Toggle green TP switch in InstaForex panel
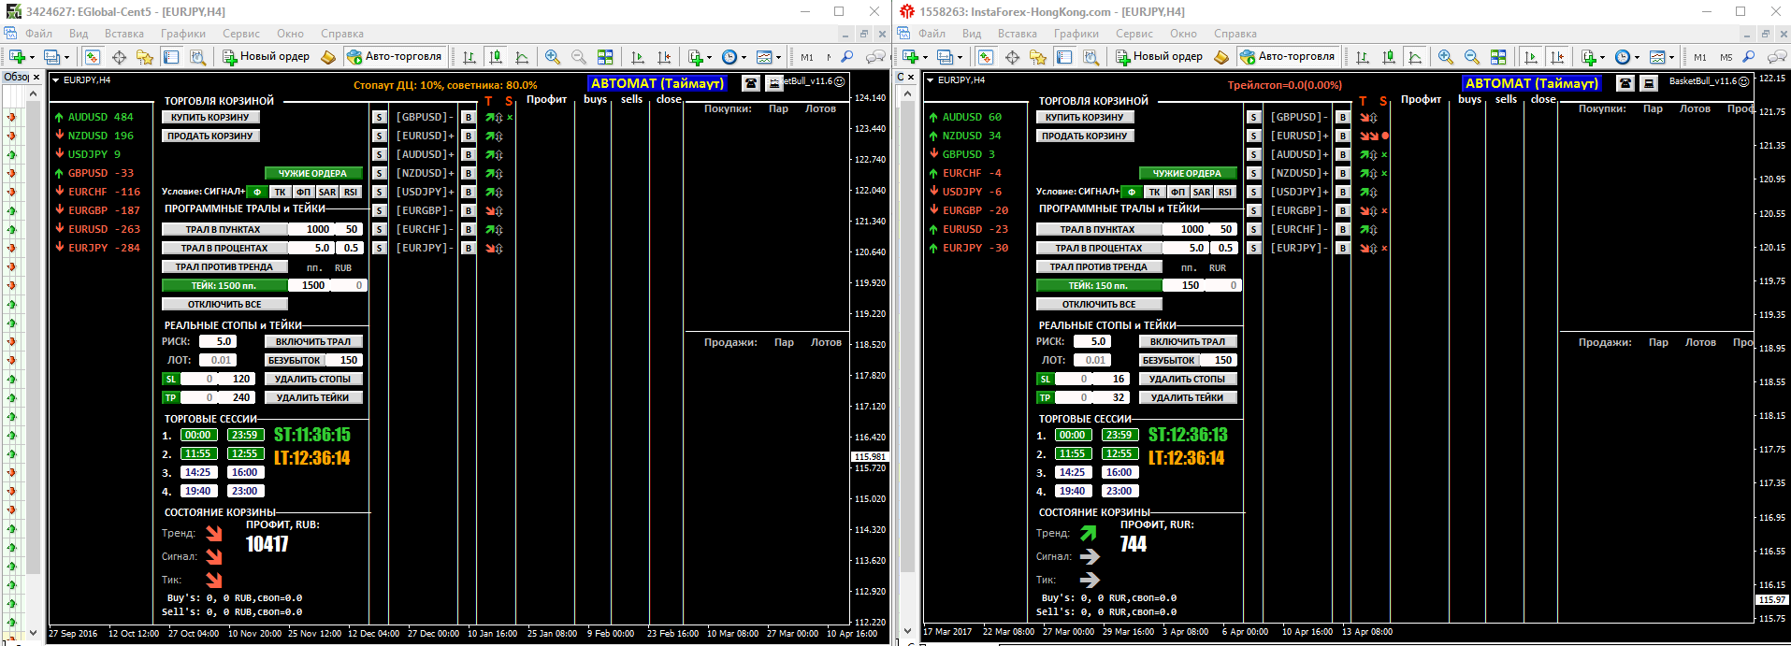Viewport: 1791px width, 646px height. click(x=1045, y=397)
